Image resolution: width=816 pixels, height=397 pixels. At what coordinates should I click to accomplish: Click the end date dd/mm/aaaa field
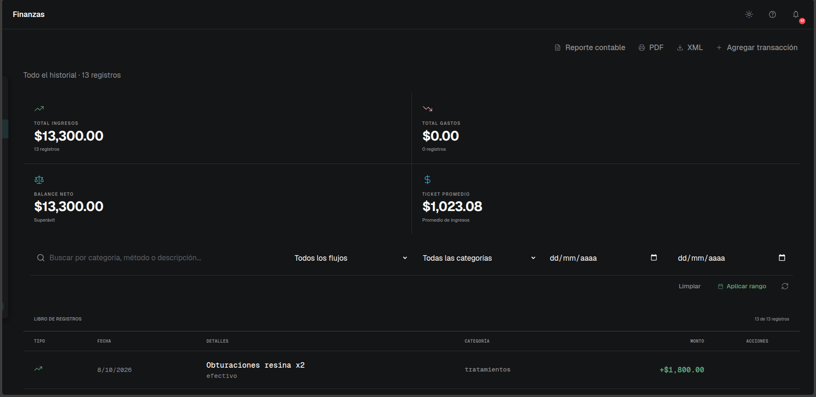[x=701, y=258]
